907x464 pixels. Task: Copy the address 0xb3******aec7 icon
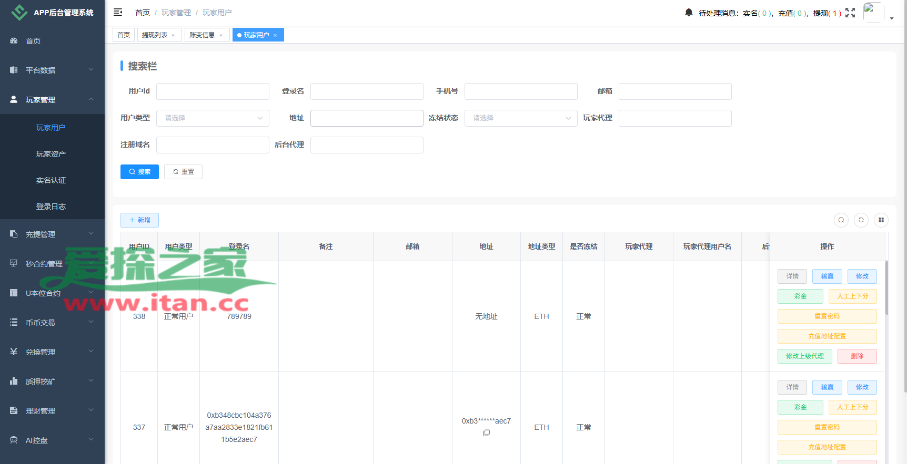[x=486, y=433]
